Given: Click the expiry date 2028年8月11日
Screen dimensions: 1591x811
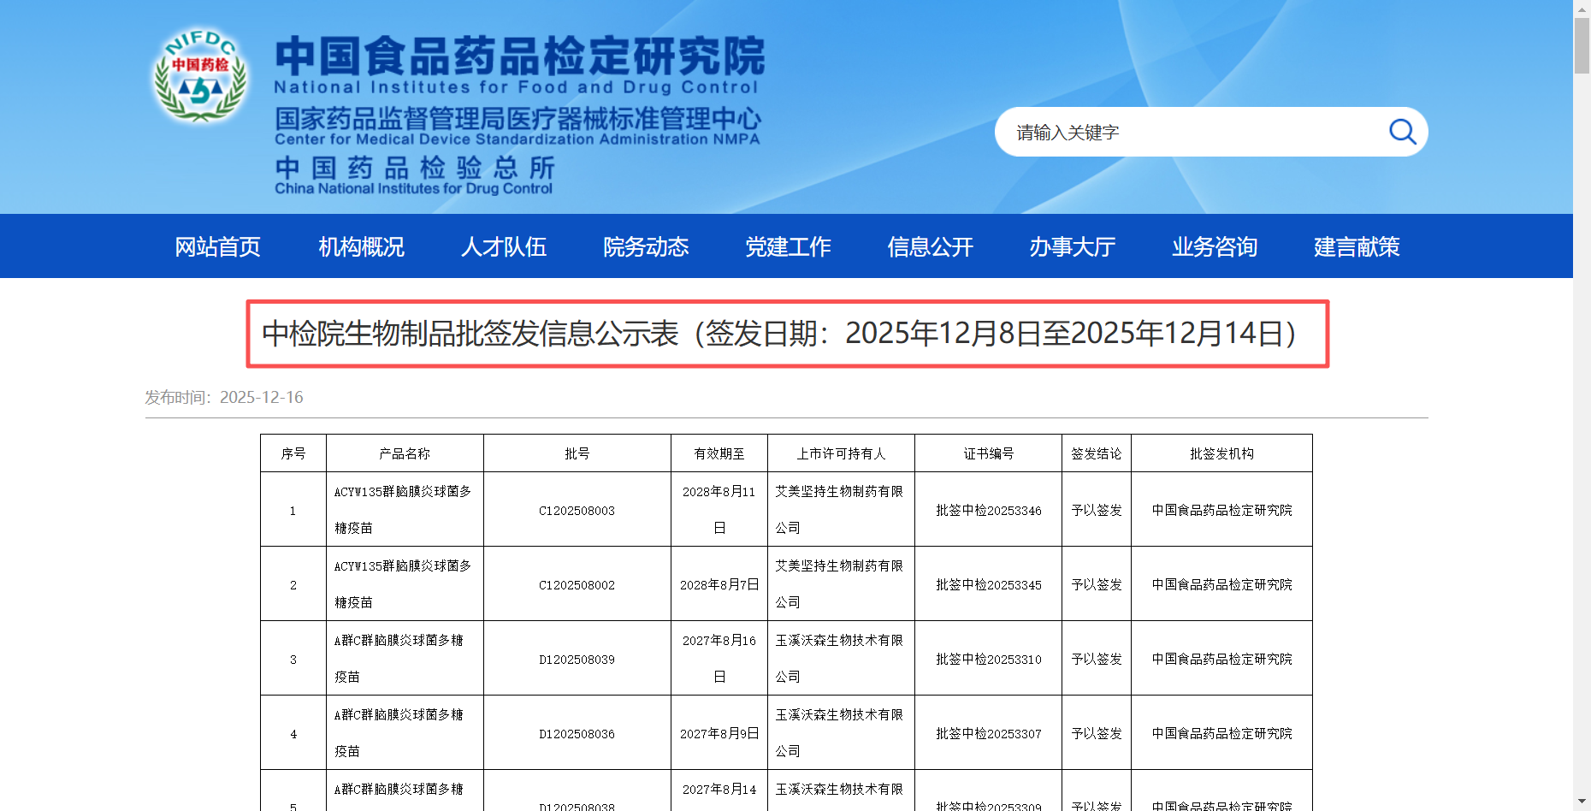Looking at the screenshot, I should pos(719,510).
